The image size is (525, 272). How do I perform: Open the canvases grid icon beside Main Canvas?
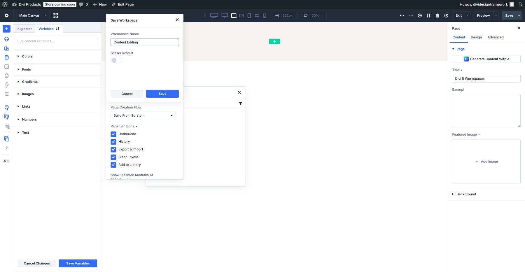point(55,15)
